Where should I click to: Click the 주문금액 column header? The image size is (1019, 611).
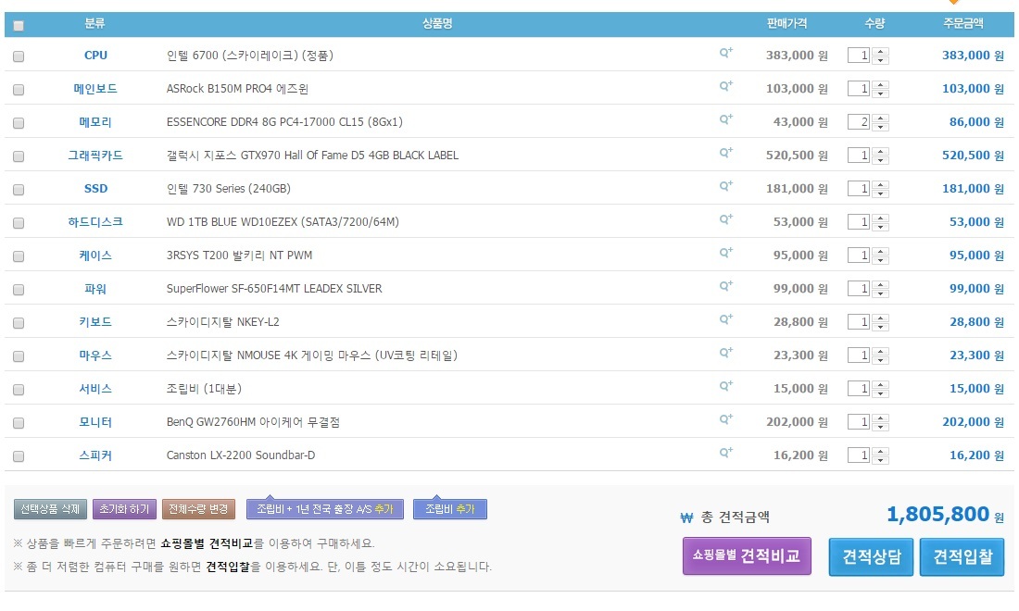(x=963, y=24)
